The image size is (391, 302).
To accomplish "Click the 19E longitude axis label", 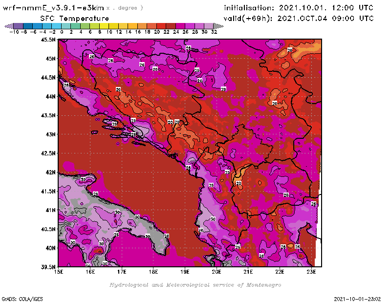I will point(185,272).
